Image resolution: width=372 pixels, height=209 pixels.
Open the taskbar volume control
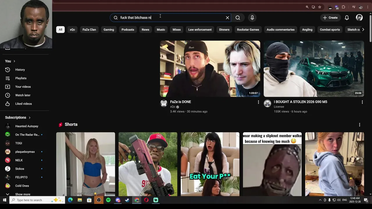(x=339, y=200)
